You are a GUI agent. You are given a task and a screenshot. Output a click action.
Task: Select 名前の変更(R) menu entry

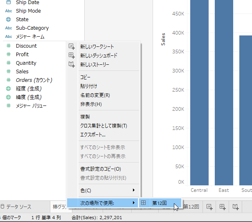point(95,95)
